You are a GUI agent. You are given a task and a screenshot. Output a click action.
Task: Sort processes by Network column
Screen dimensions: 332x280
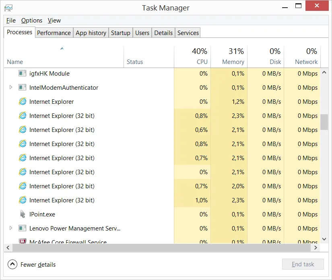click(x=302, y=57)
